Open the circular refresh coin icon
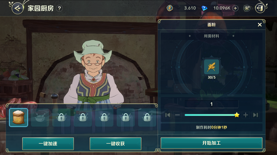Screen dimensions: 277x155 click(247, 8)
